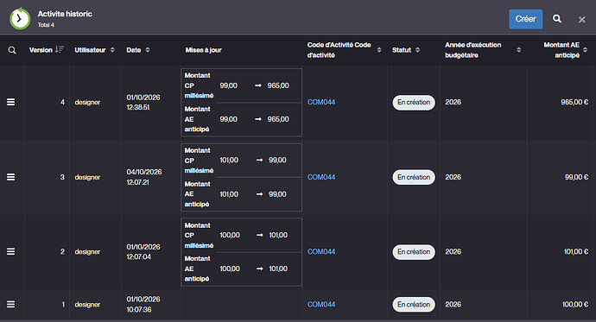The width and height of the screenshot is (596, 322).
Task: Click En création status in version 1 row
Action: coord(414,305)
